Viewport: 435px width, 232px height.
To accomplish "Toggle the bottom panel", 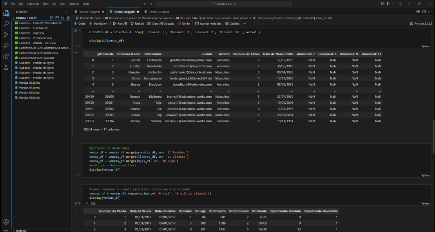I will click(x=395, y=4).
